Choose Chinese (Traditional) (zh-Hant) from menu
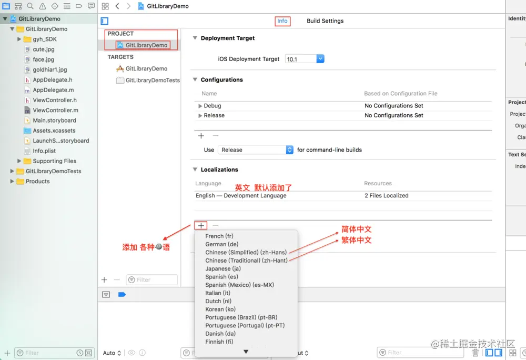The image size is (526, 360). coord(246,261)
